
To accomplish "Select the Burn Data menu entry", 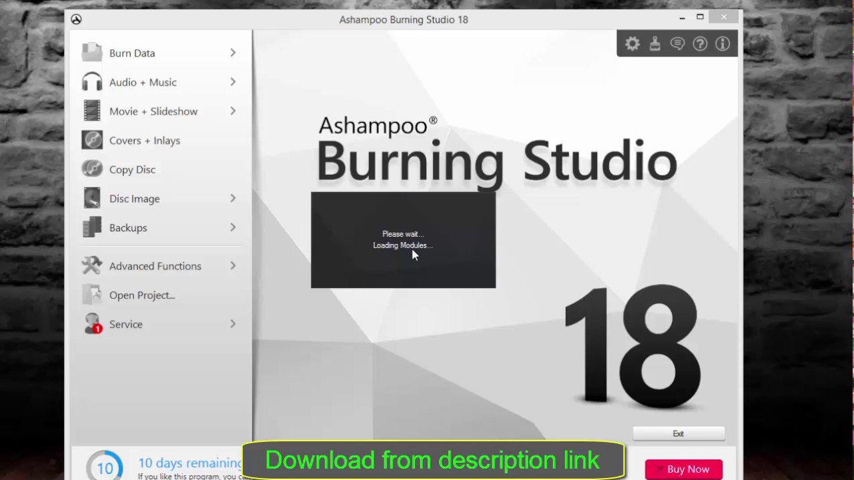I will [160, 53].
